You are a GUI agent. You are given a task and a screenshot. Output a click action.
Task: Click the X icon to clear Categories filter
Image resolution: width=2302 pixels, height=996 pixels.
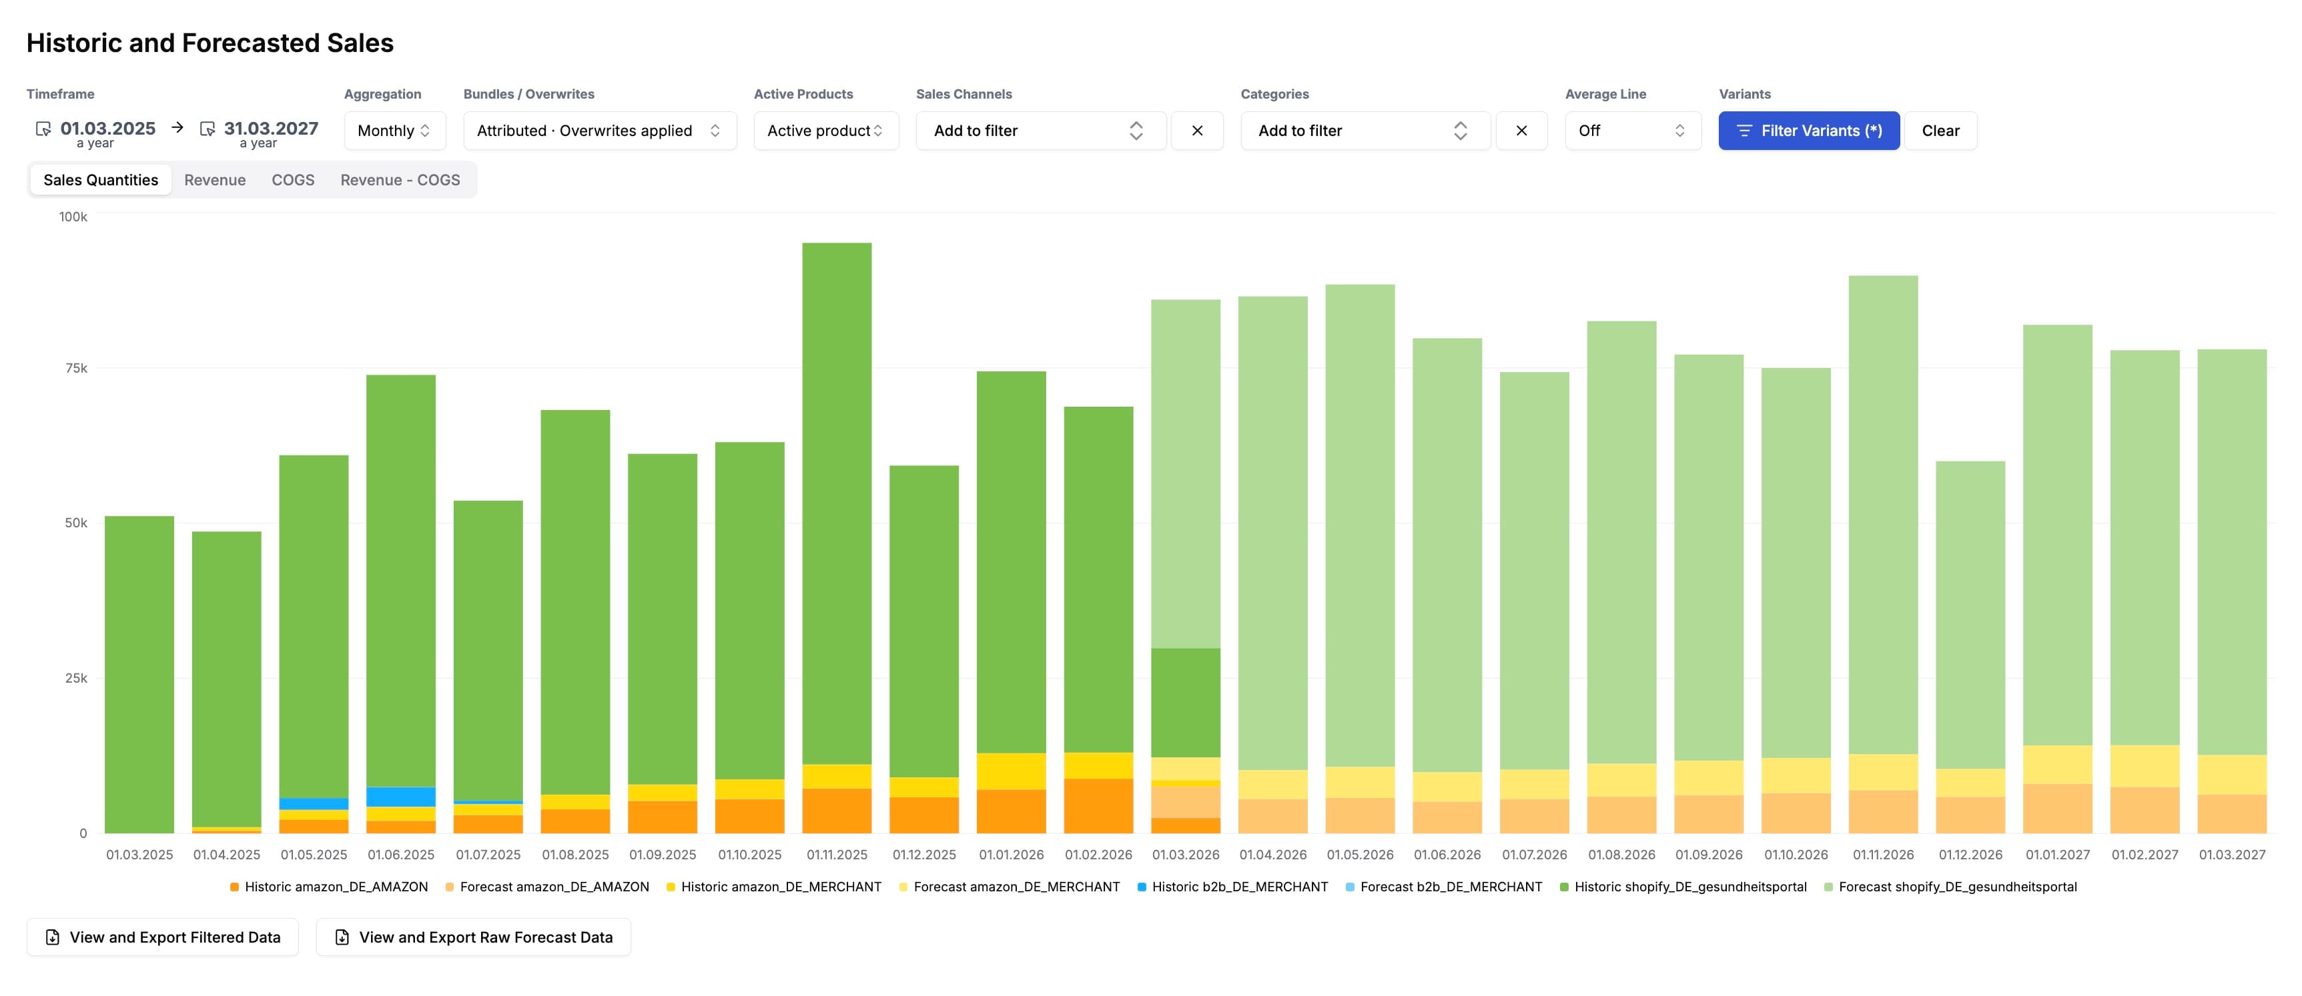(x=1522, y=130)
